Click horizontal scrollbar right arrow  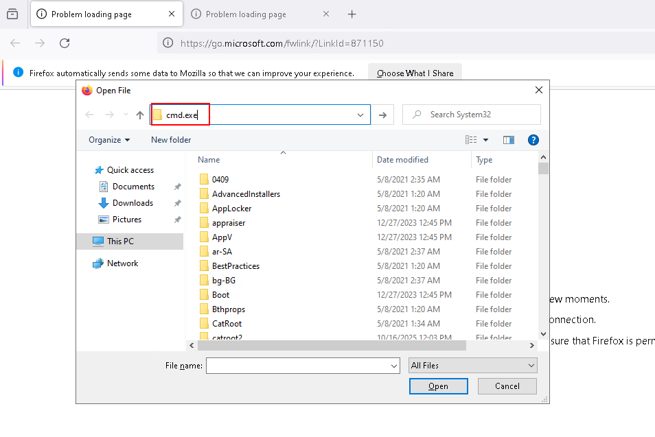coord(532,345)
